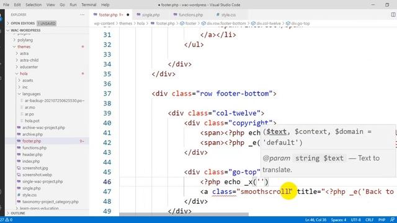The image size is (397, 223).
Task: Click the PHP language mode status entry
Action: [x=381, y=220]
